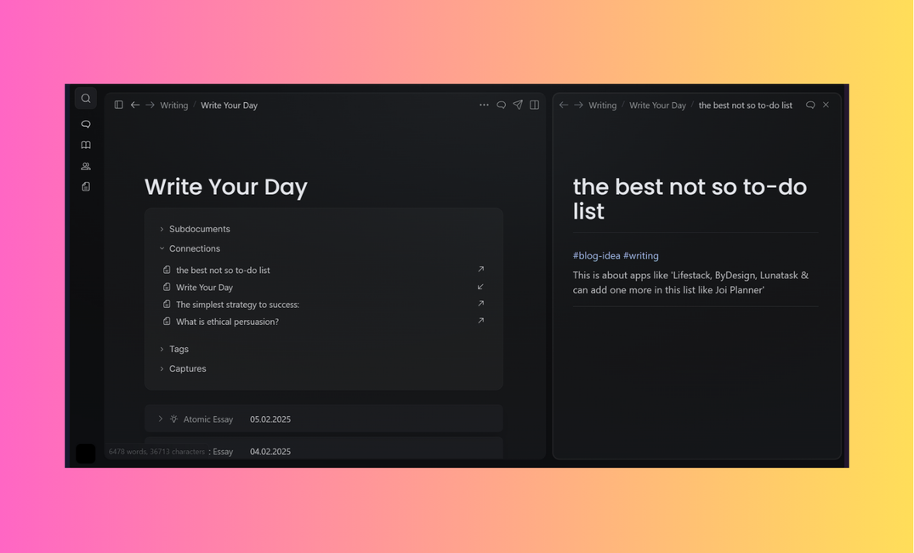Viewport: 914px width, 553px height.
Task: Click the #writing tag
Action: coord(640,255)
